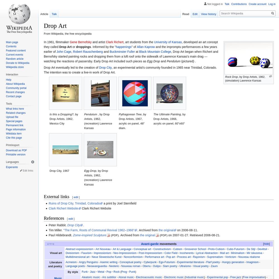Go to Main page in sidebar

point(12,42)
